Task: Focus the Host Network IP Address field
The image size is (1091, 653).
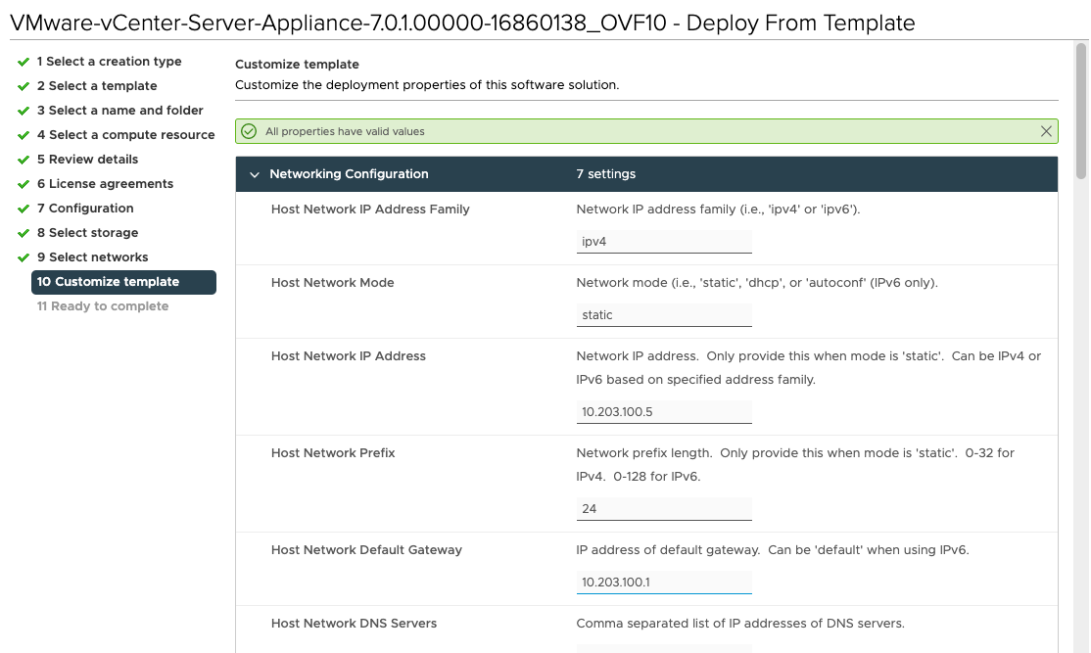Action: tap(663, 412)
